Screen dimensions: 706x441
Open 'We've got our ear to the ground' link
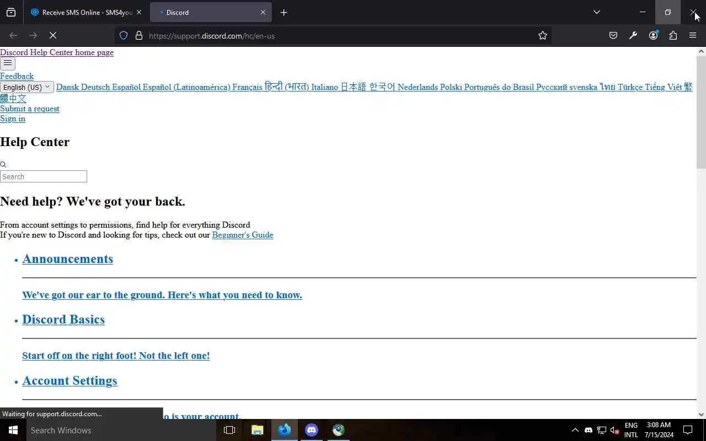tap(162, 295)
